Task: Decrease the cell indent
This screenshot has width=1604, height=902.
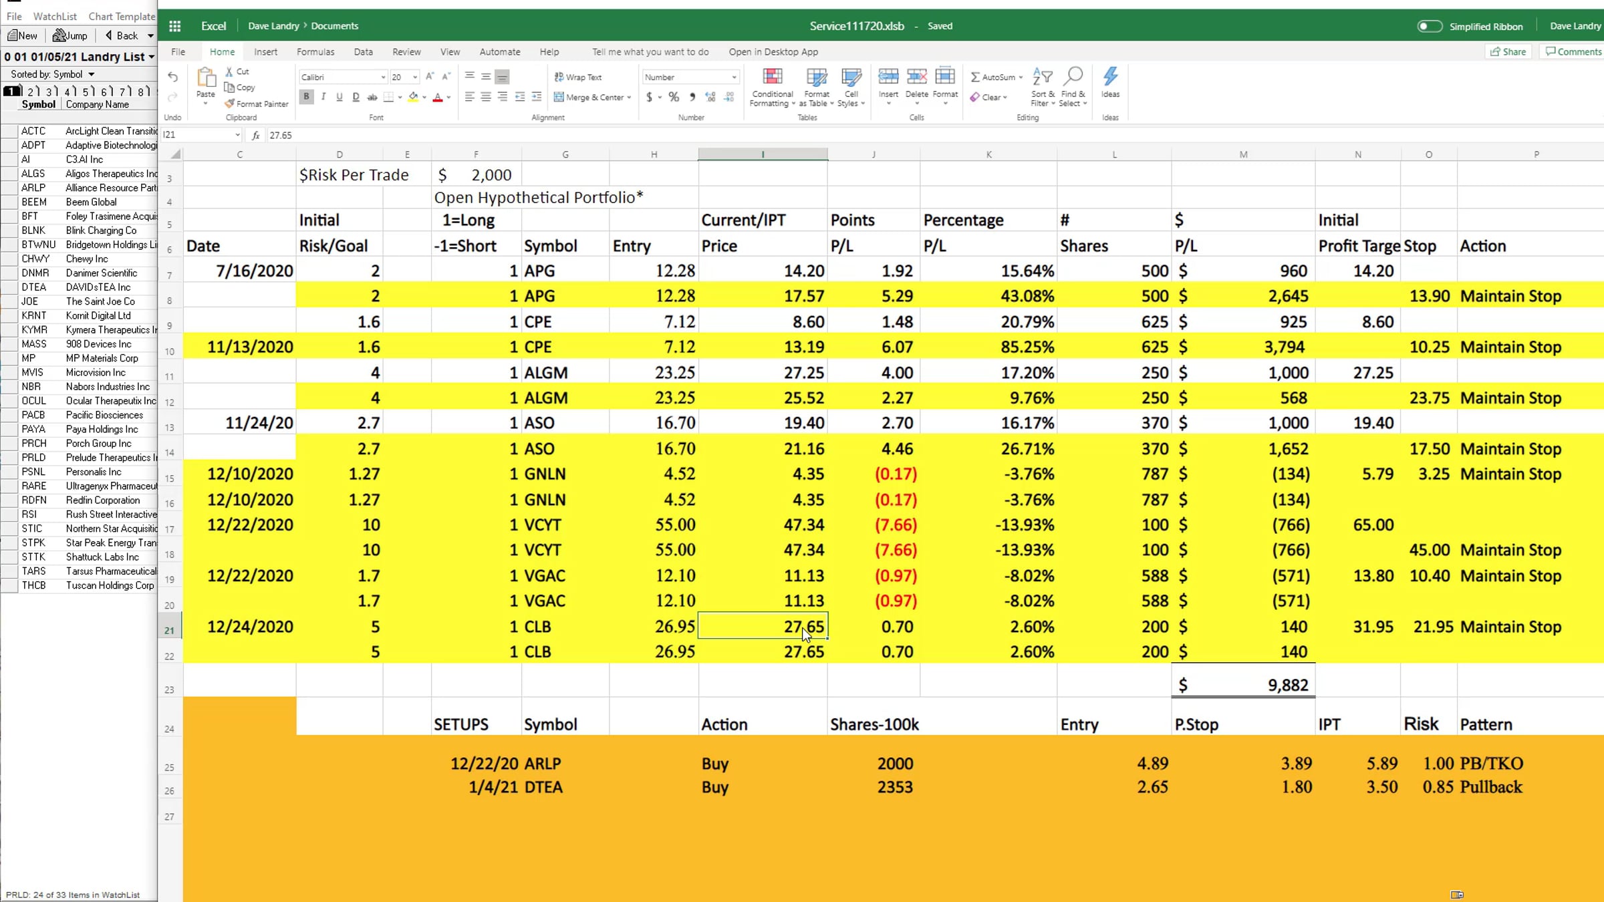Action: coord(520,97)
